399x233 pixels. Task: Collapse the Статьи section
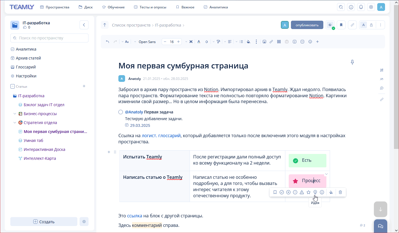pyautogui.click(x=12, y=86)
